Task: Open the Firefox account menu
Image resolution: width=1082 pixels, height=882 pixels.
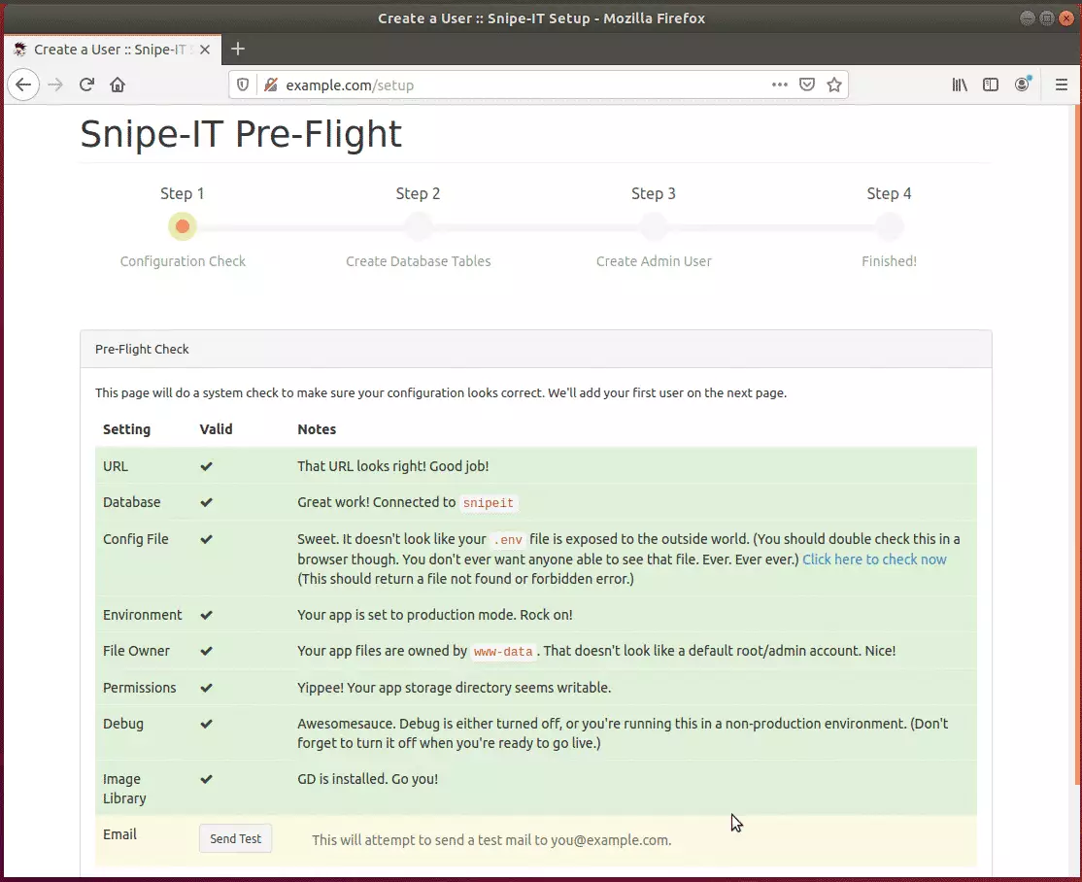Action: pyautogui.click(x=1023, y=85)
